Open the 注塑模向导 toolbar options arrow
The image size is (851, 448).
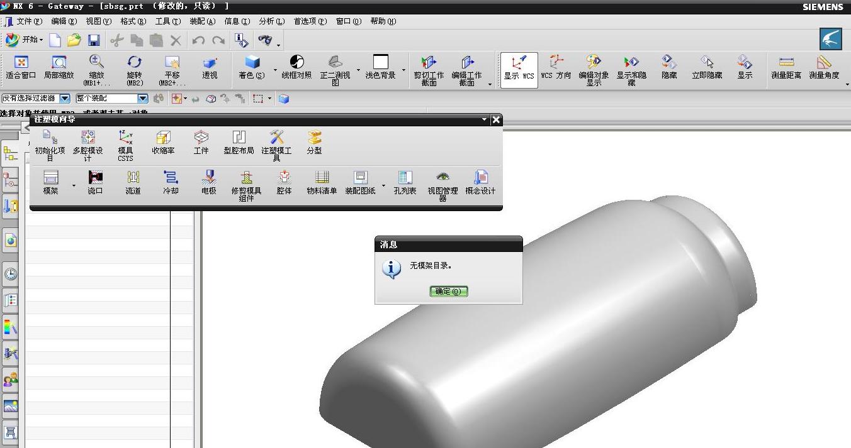(484, 119)
